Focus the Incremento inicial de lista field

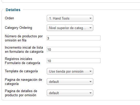pos(74,49)
